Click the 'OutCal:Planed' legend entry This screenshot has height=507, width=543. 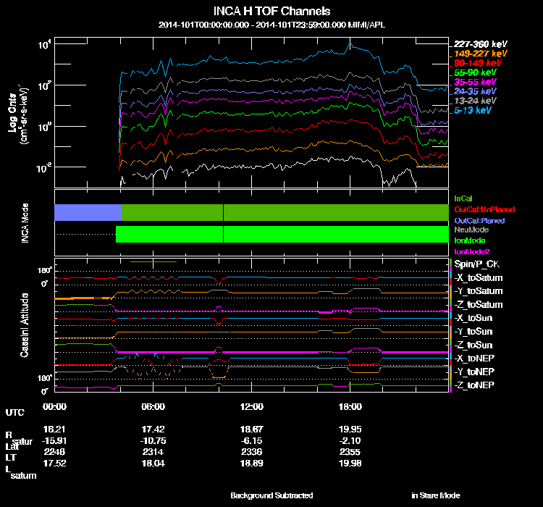tap(479, 221)
